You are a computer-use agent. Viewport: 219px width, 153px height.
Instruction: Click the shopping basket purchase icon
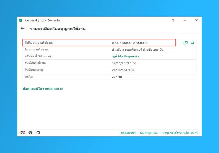pyautogui.click(x=192, y=43)
